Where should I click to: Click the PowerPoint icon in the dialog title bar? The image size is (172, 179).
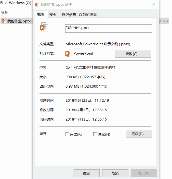37,4
